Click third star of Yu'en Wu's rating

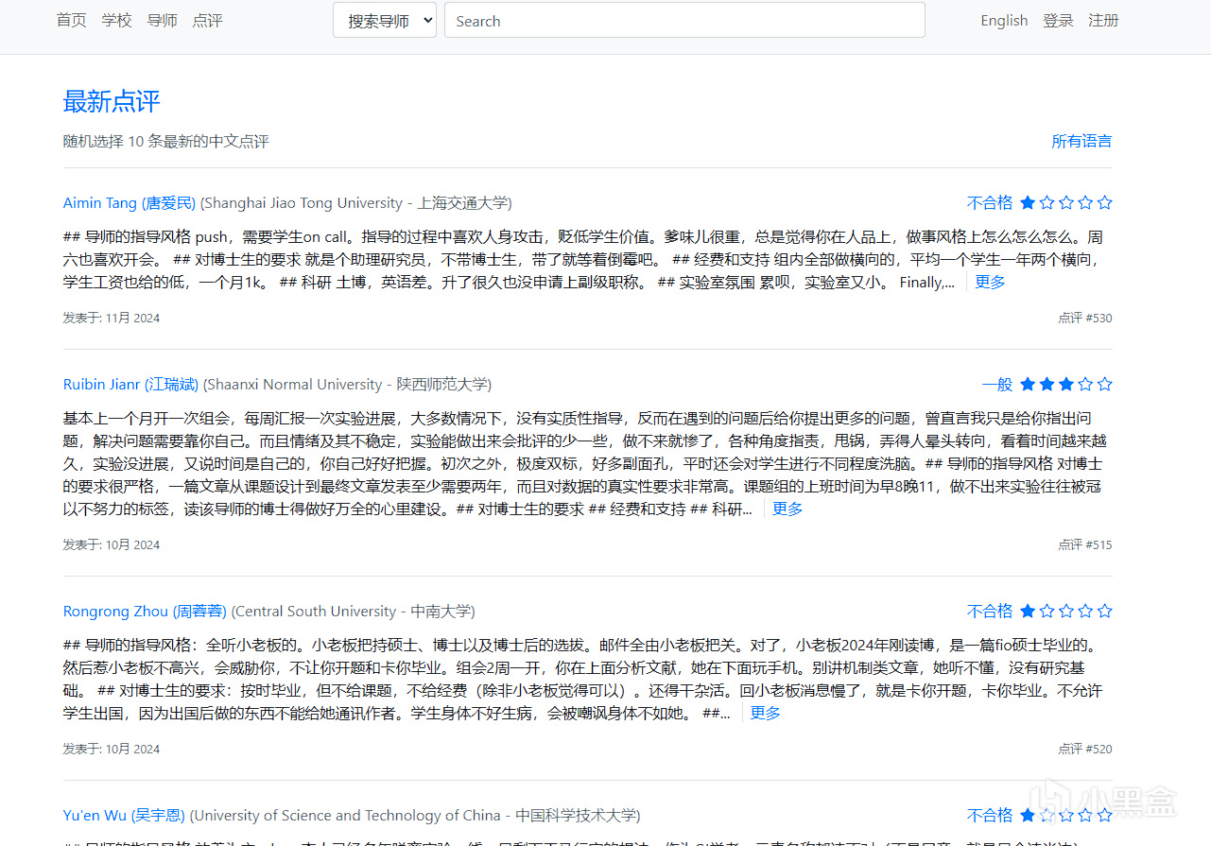(x=1066, y=815)
